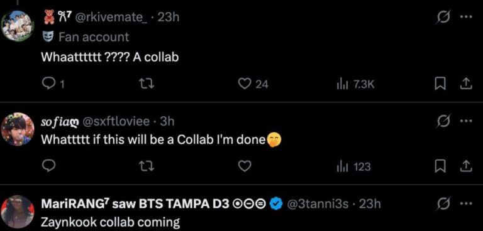This screenshot has width=483, height=231.
Task: View analytics showing 7.3K views
Action: point(355,84)
